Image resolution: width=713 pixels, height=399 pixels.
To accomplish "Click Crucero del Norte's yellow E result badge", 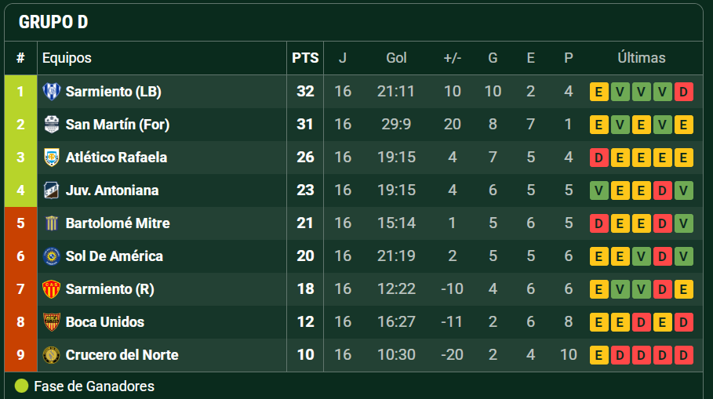I will [599, 355].
